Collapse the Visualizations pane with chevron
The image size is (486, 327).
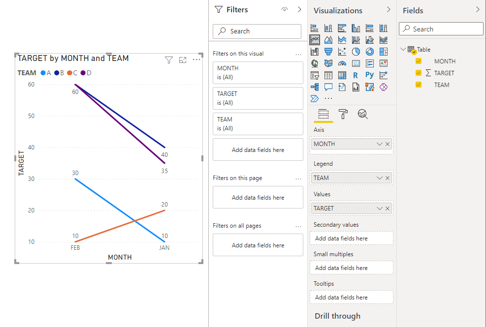(389, 10)
